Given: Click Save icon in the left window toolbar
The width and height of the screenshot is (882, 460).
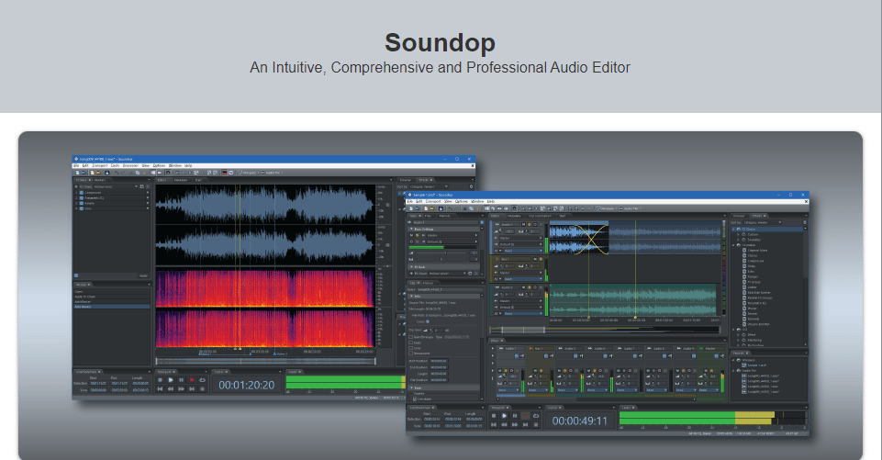Looking at the screenshot, I should point(106,173).
